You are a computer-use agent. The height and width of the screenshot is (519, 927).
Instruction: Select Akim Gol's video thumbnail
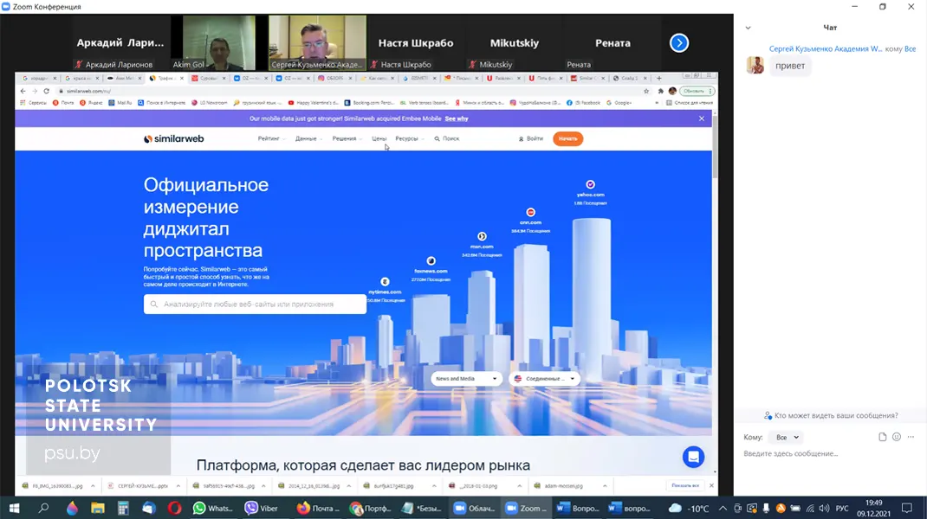click(218, 42)
